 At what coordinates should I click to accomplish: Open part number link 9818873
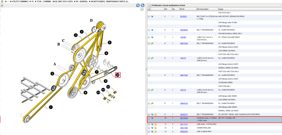tap(184, 16)
